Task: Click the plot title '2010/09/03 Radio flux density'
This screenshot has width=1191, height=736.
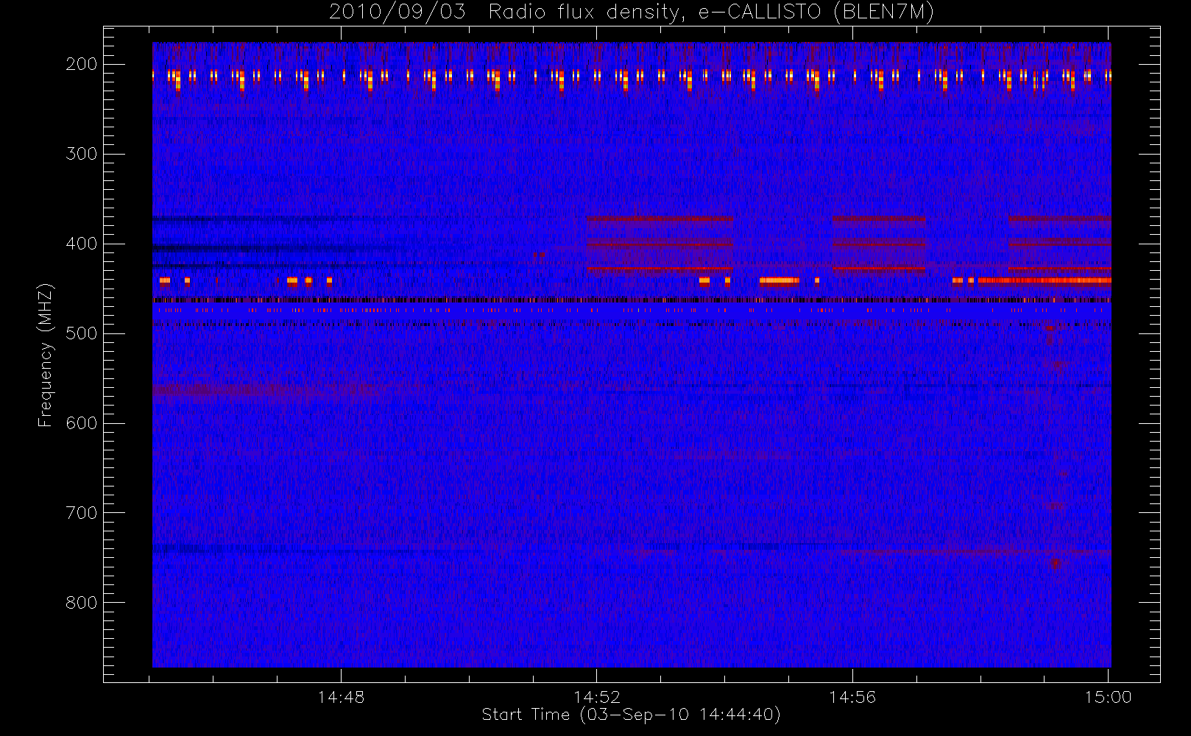Action: tap(632, 13)
